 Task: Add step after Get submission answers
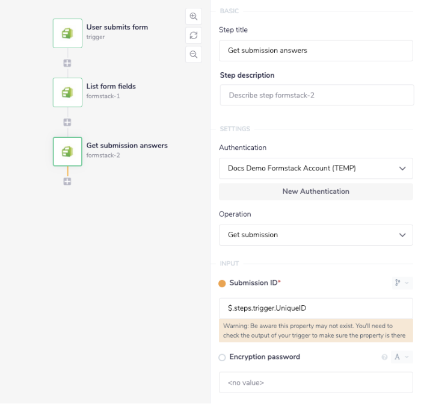(x=67, y=181)
